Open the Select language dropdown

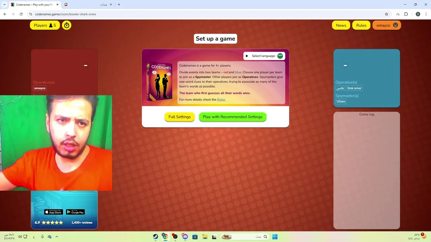tap(264, 56)
